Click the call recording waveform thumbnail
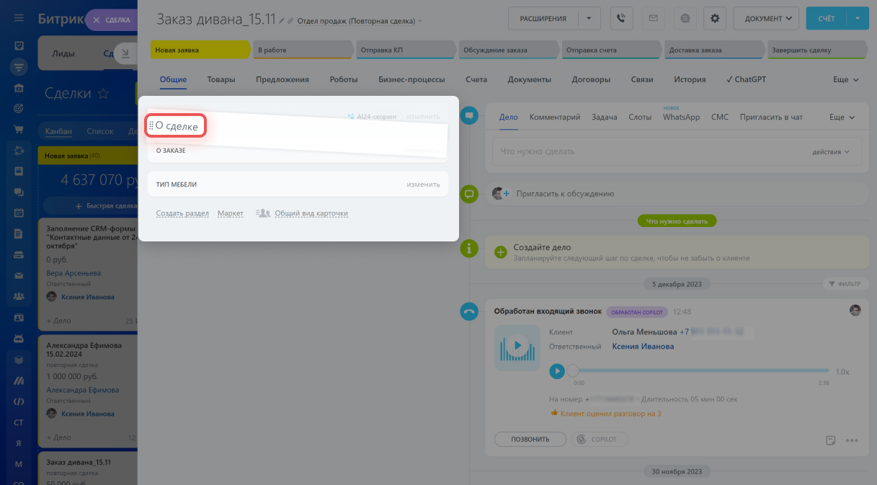The width and height of the screenshot is (877, 485). [x=517, y=347]
